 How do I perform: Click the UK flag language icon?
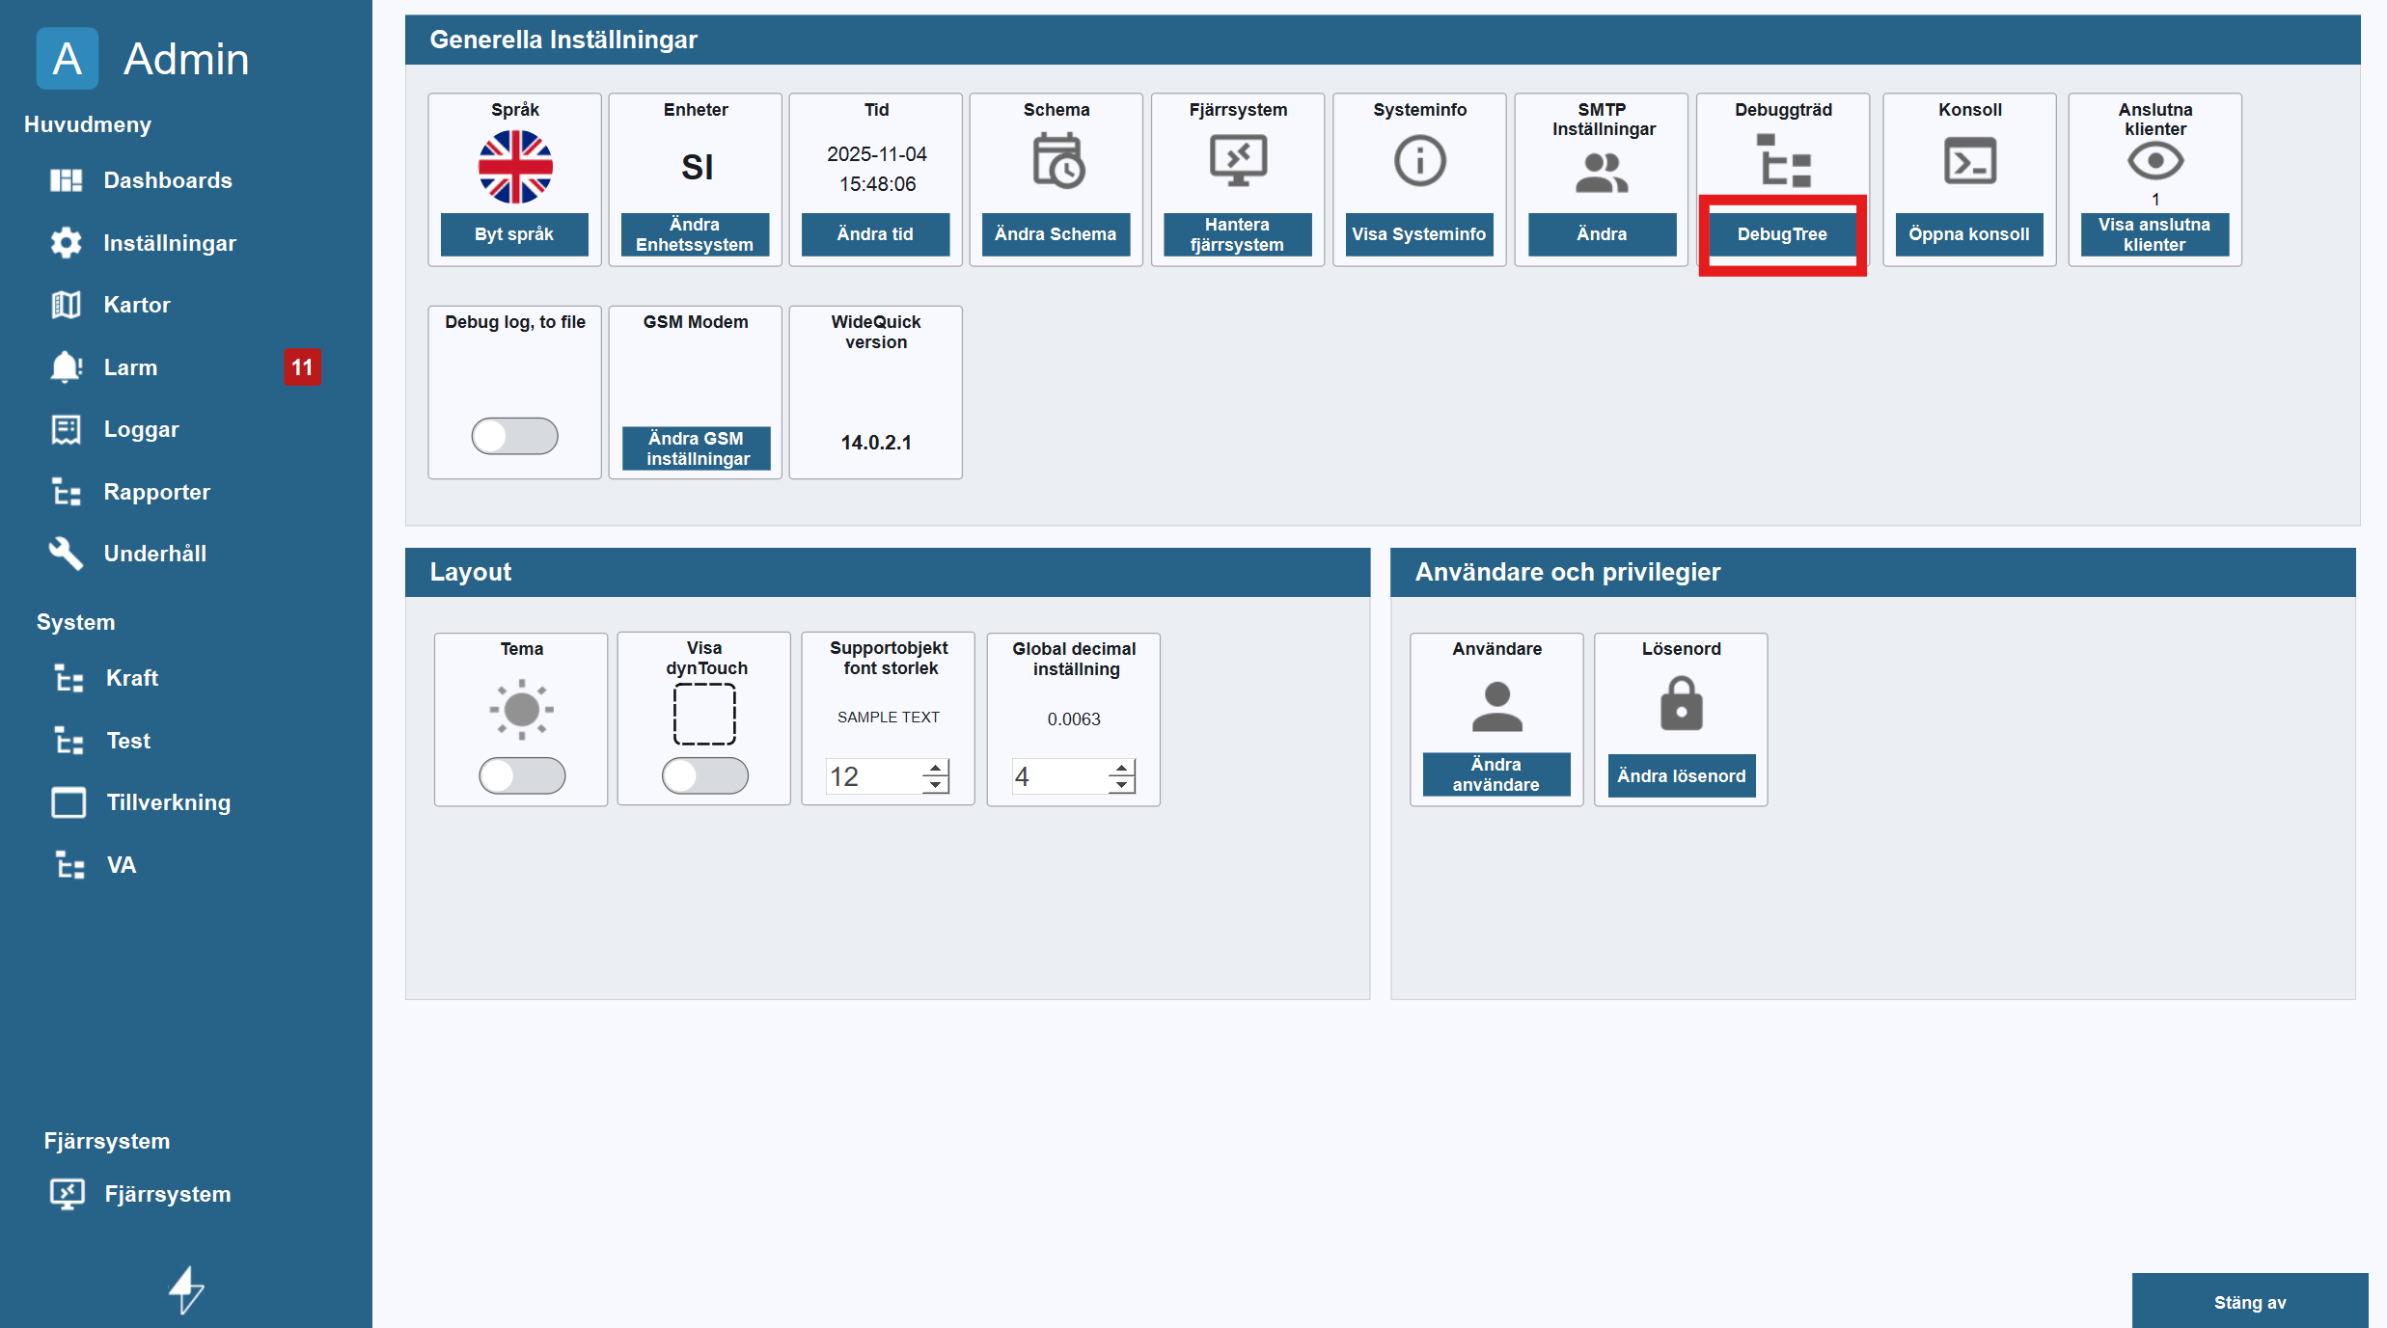[515, 167]
